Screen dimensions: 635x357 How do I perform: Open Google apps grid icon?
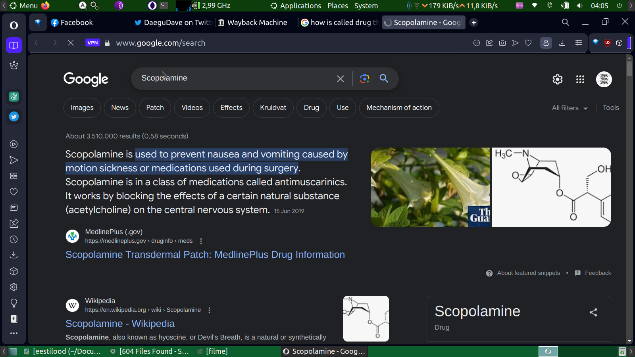(580, 79)
